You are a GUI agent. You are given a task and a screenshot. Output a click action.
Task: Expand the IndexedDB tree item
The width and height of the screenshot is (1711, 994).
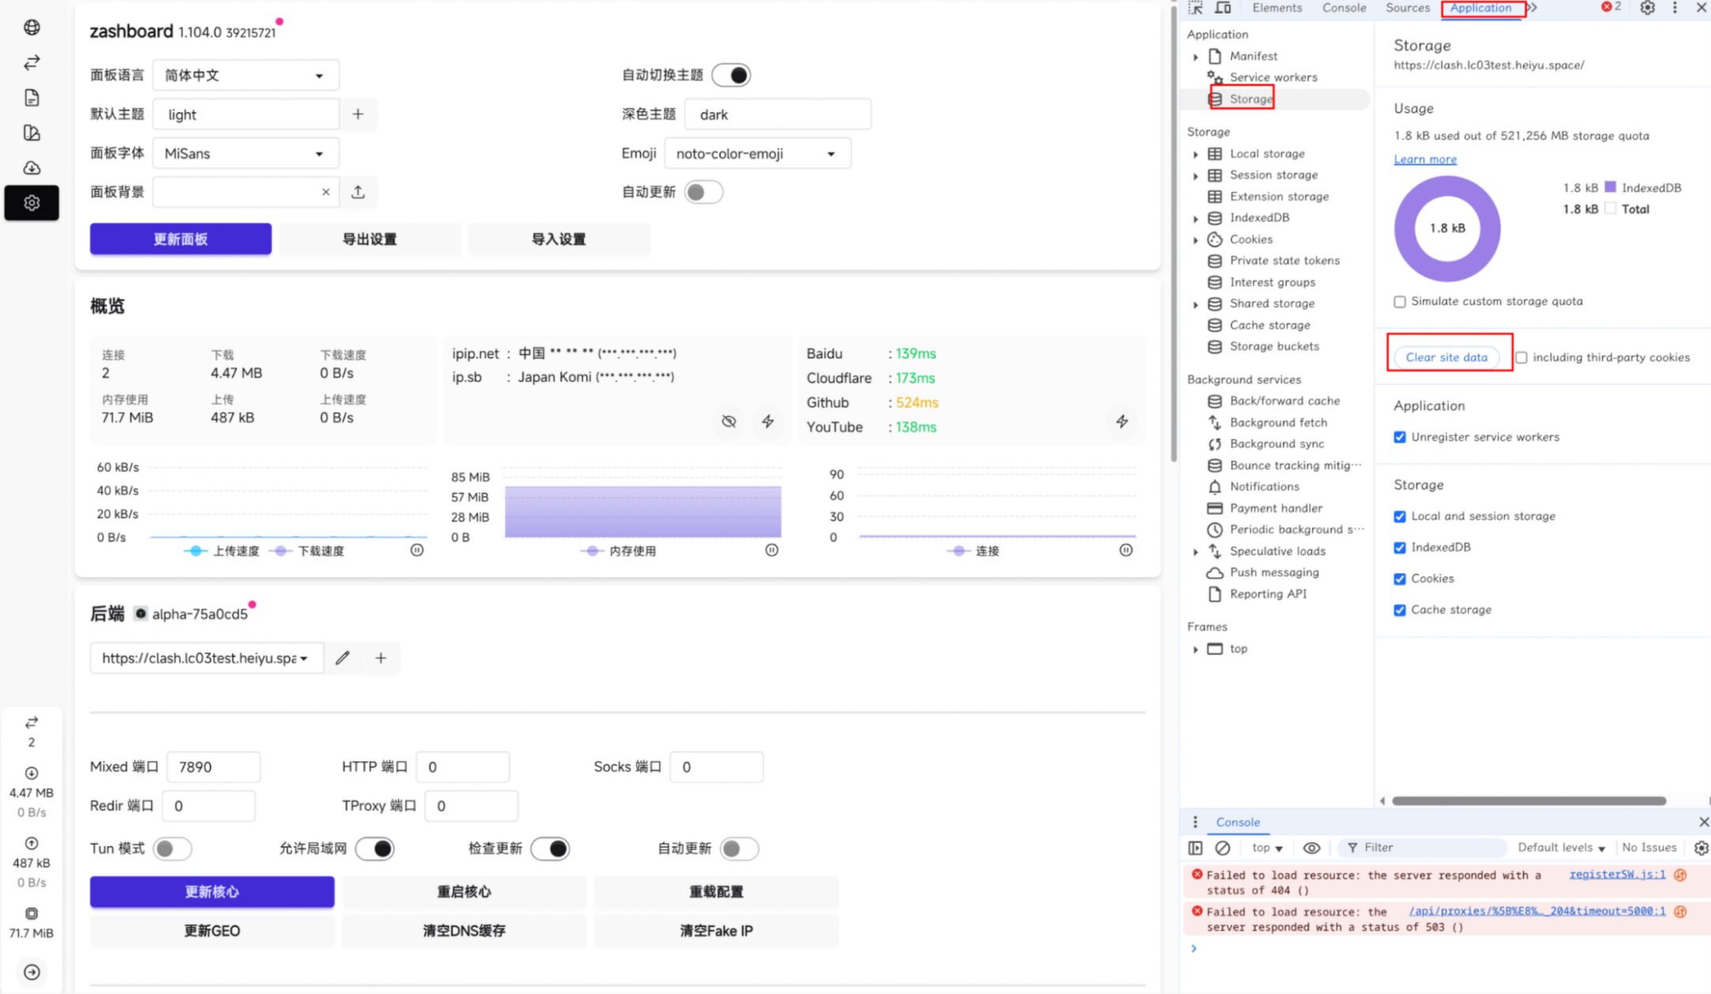point(1195,218)
